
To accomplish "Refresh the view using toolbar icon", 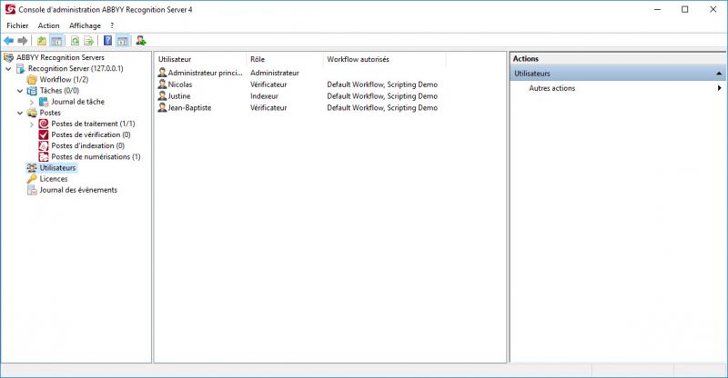I will pos(75,41).
